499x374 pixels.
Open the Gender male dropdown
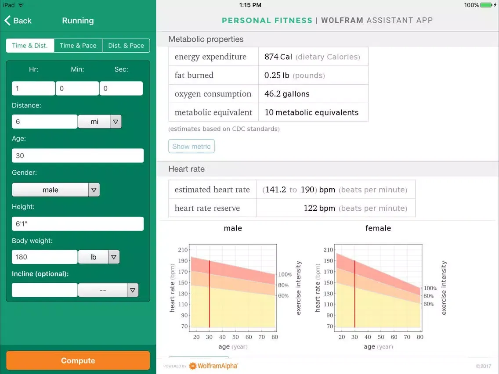pos(56,190)
